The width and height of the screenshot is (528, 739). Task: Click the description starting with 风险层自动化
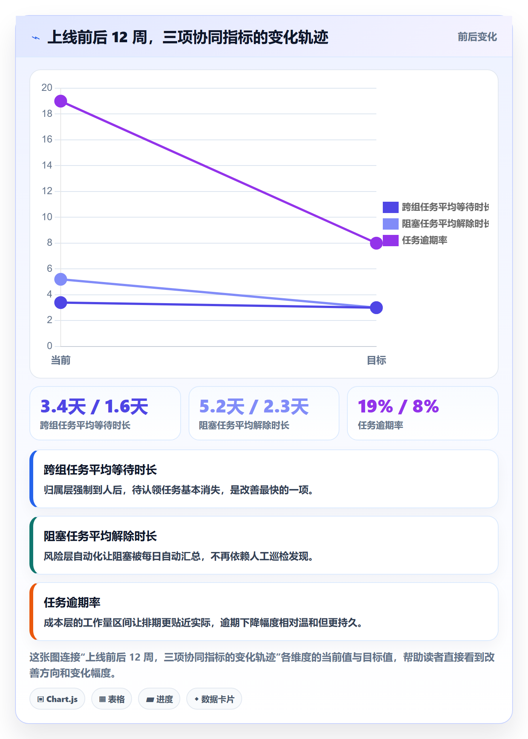pyautogui.click(x=179, y=556)
